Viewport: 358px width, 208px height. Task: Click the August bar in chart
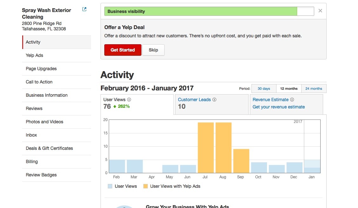pyautogui.click(x=224, y=148)
